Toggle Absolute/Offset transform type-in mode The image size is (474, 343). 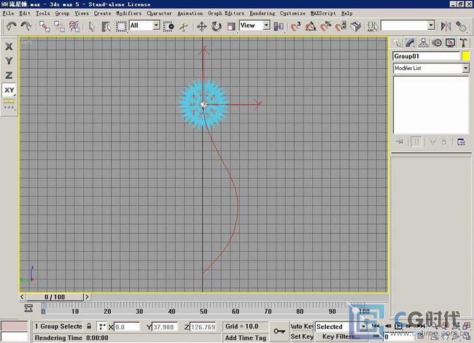click(102, 327)
